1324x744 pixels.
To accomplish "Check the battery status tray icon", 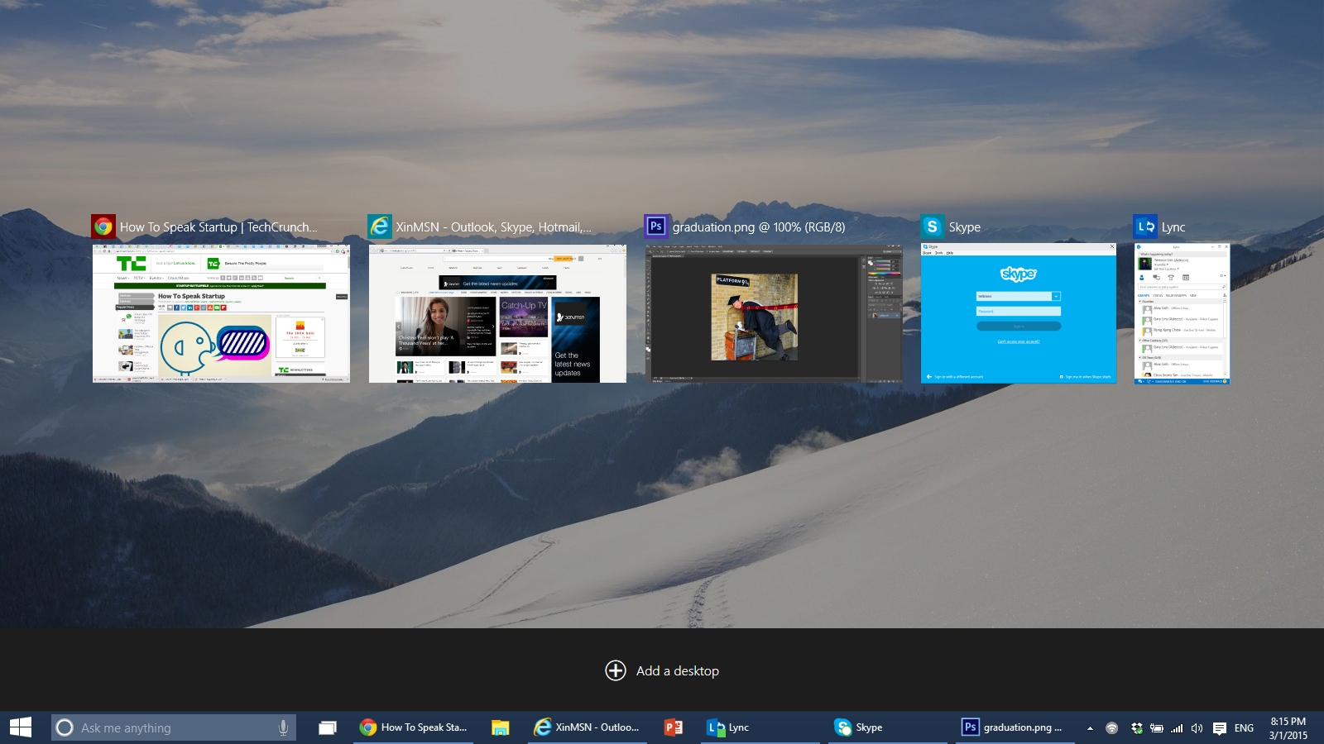I will 1157,728.
